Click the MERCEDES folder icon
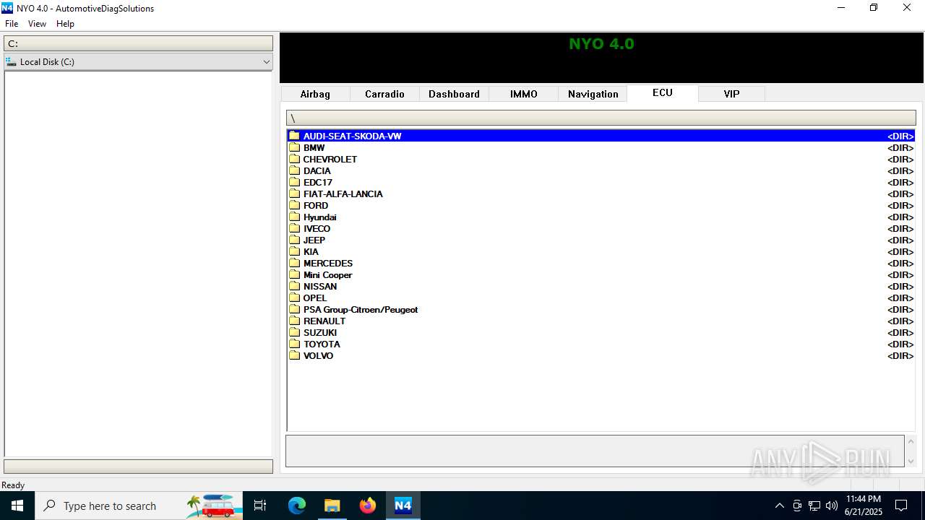This screenshot has height=520, width=925. tap(294, 263)
